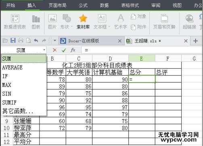Open the material library (素材库)

tap(83, 22)
